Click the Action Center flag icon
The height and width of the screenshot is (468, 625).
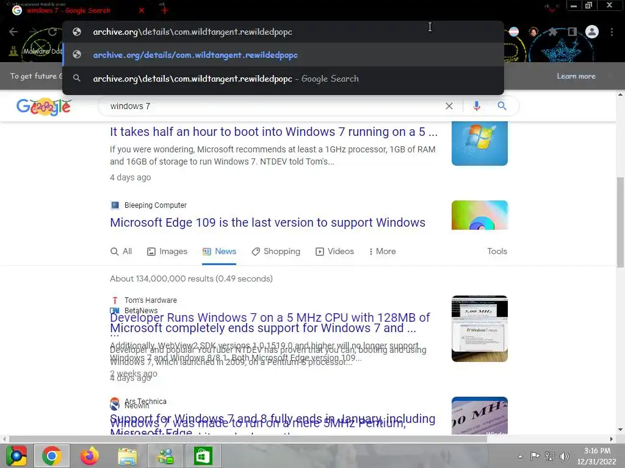click(x=535, y=456)
